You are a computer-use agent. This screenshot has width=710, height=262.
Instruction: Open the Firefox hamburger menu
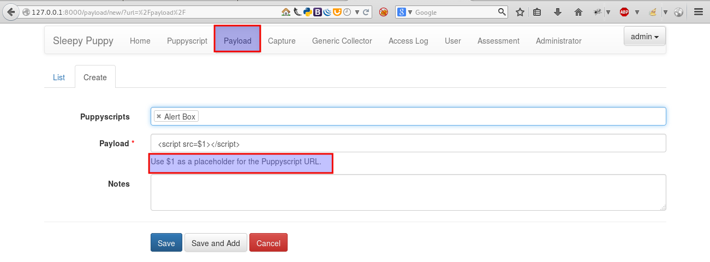pos(698,11)
